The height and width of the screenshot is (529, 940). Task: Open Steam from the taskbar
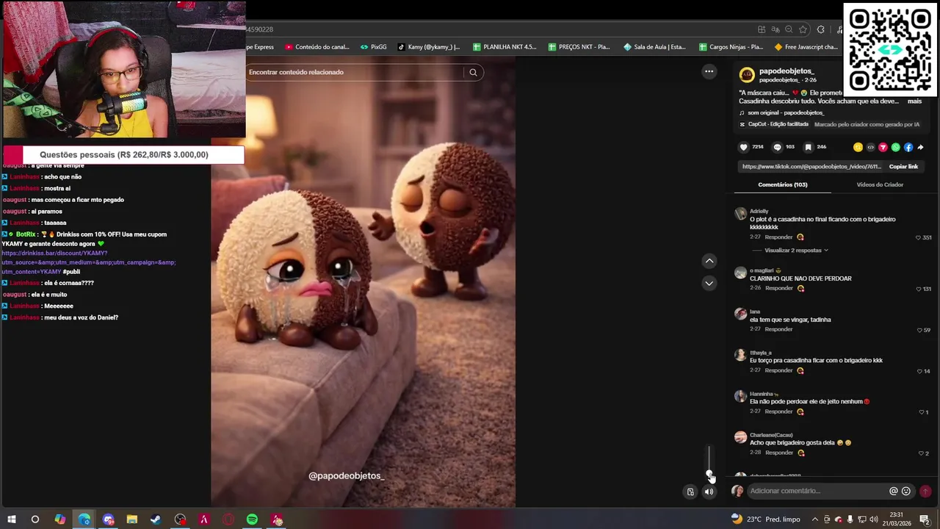tap(156, 519)
